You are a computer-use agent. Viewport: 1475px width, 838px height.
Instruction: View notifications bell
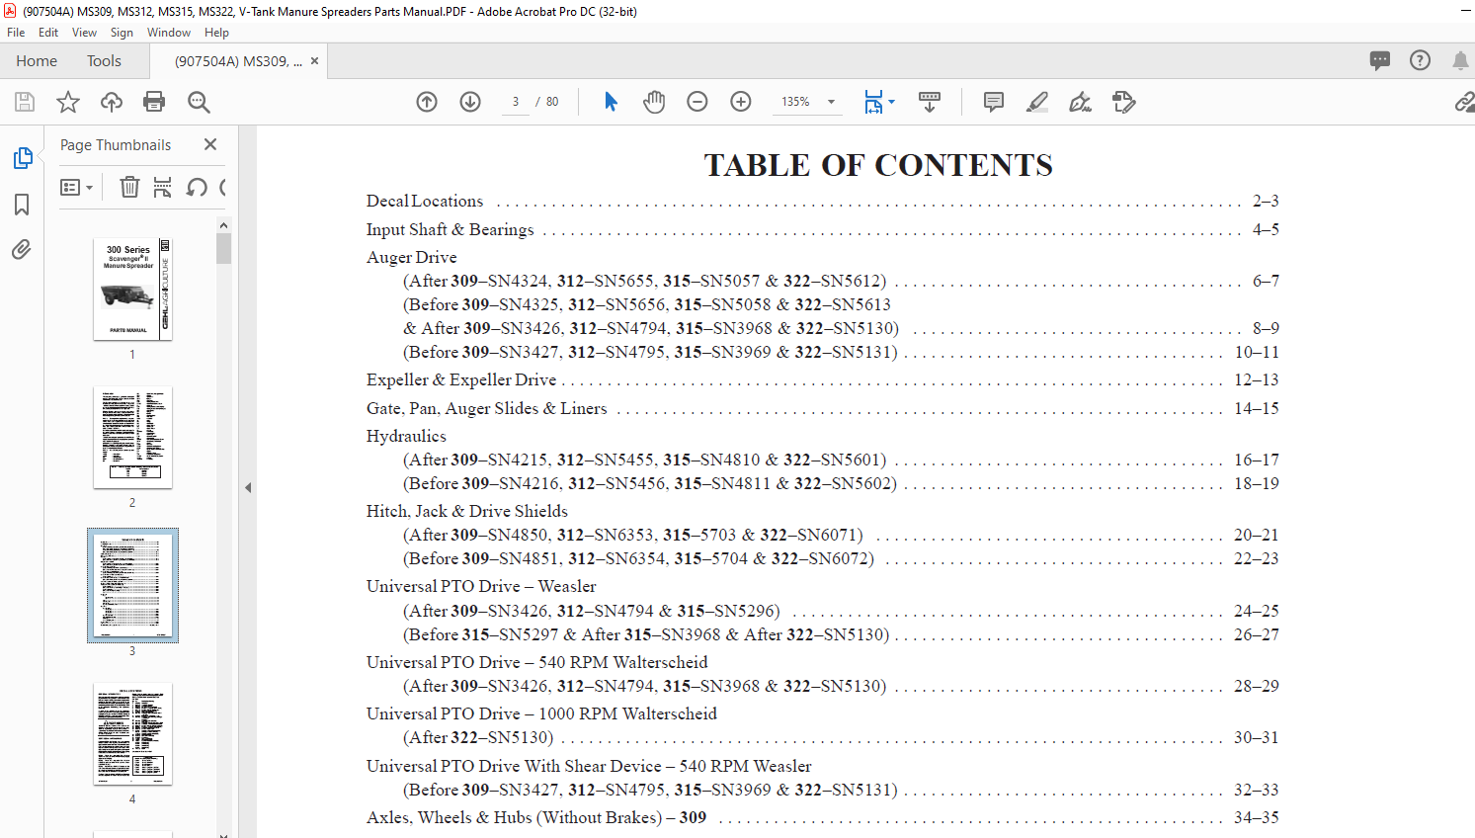point(1460,61)
